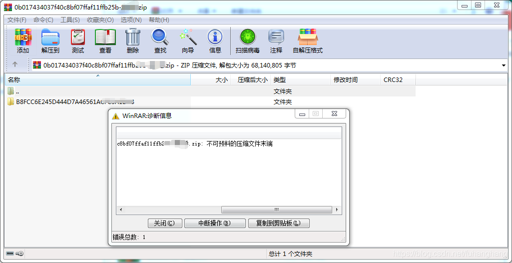Close the WinRAR 诊断信息 dialog
This screenshot has width=512, height=263.
tap(334, 113)
